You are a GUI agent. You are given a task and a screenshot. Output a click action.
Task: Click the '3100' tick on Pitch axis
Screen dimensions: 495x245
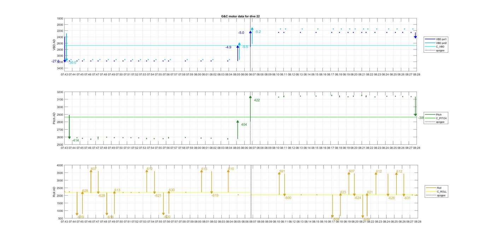(x=60, y=100)
